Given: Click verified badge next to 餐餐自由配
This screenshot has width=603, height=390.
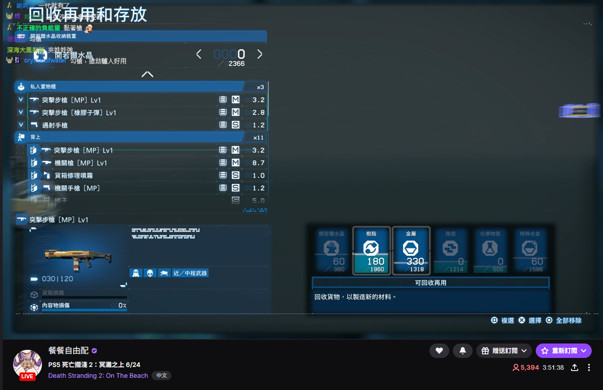Looking at the screenshot, I should tap(94, 351).
